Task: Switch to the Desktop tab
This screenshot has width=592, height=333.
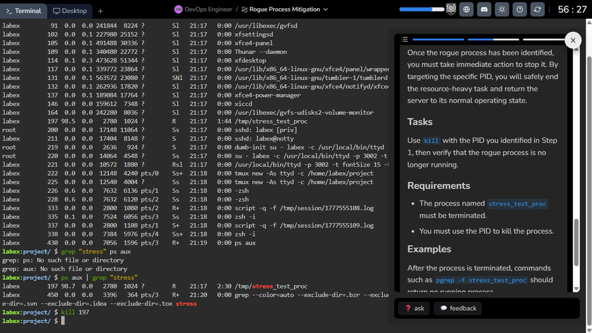Action: coord(69,11)
